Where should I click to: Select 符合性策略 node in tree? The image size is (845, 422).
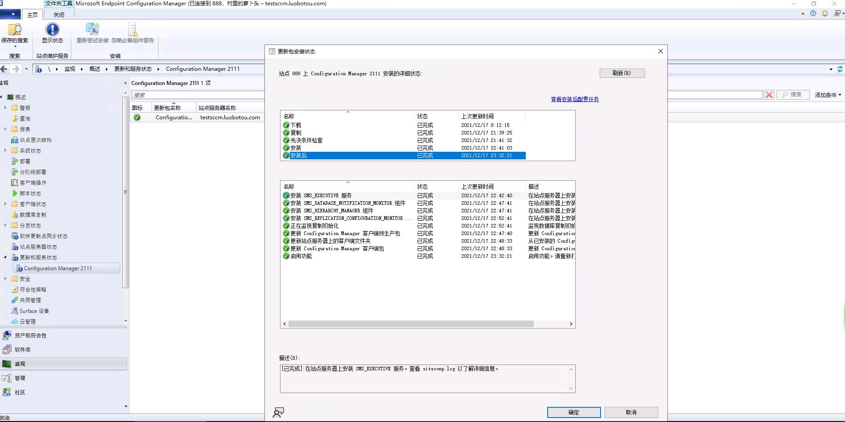(33, 289)
